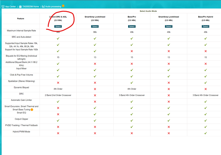The image size is (221, 155).
Task: Click the SRC and Auto-detect label
Action: [x=21, y=37]
